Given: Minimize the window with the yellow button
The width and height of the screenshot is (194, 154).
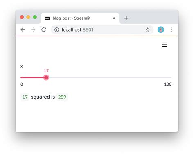Looking at the screenshot, I should tap(28, 17).
